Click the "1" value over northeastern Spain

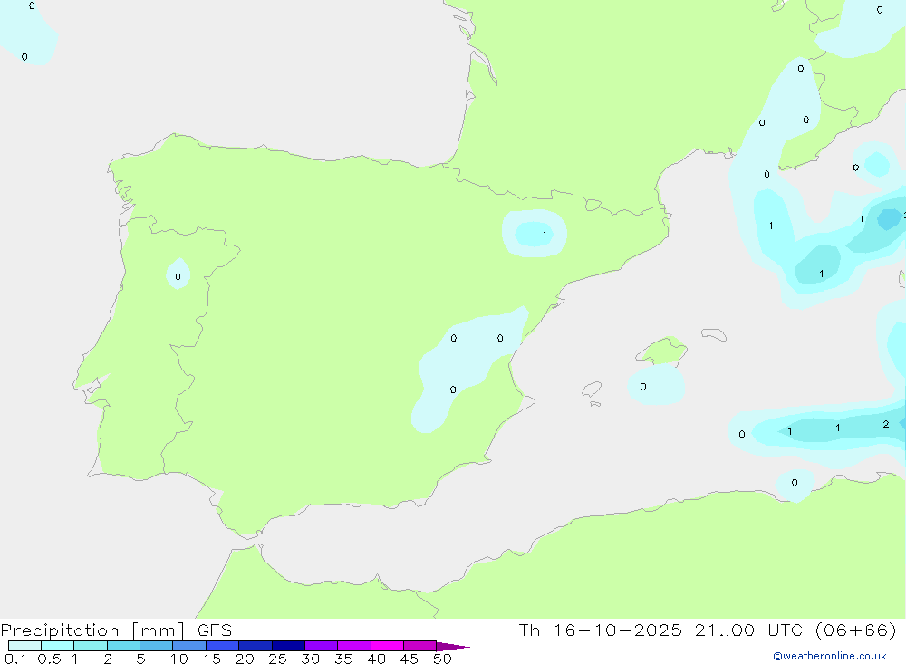(545, 235)
